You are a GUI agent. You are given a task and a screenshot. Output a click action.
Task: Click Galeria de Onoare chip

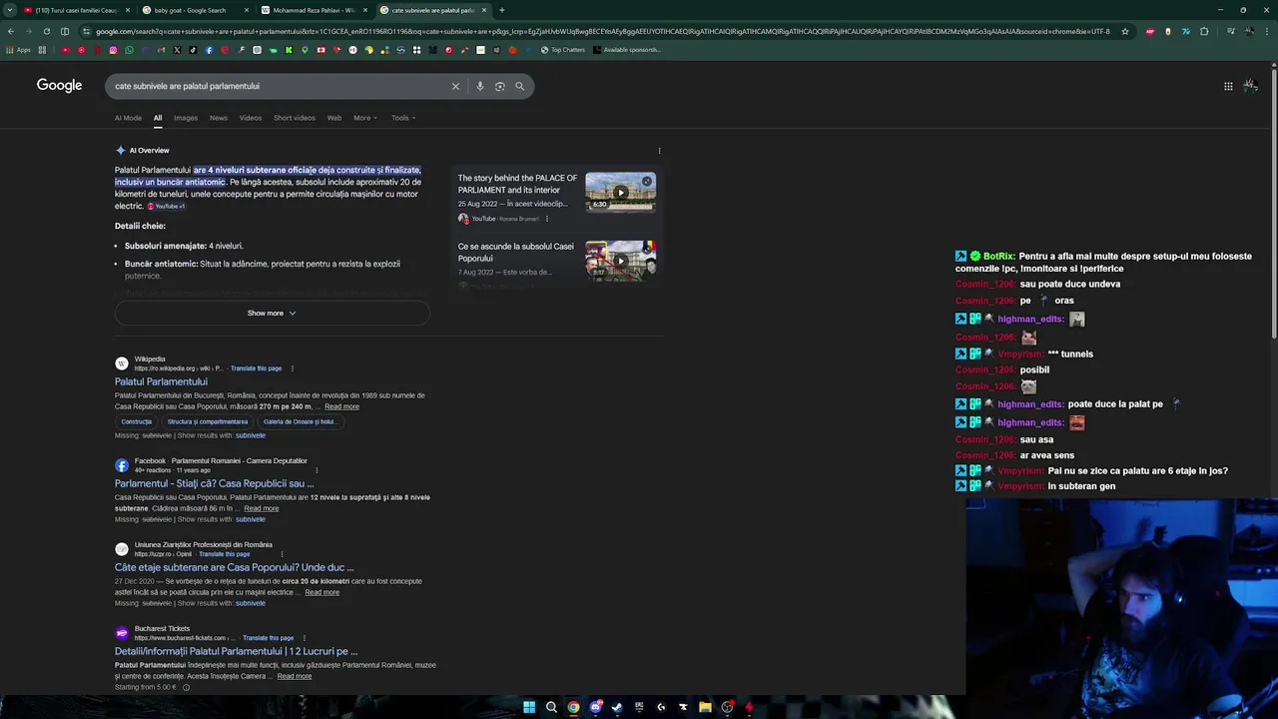coord(300,421)
